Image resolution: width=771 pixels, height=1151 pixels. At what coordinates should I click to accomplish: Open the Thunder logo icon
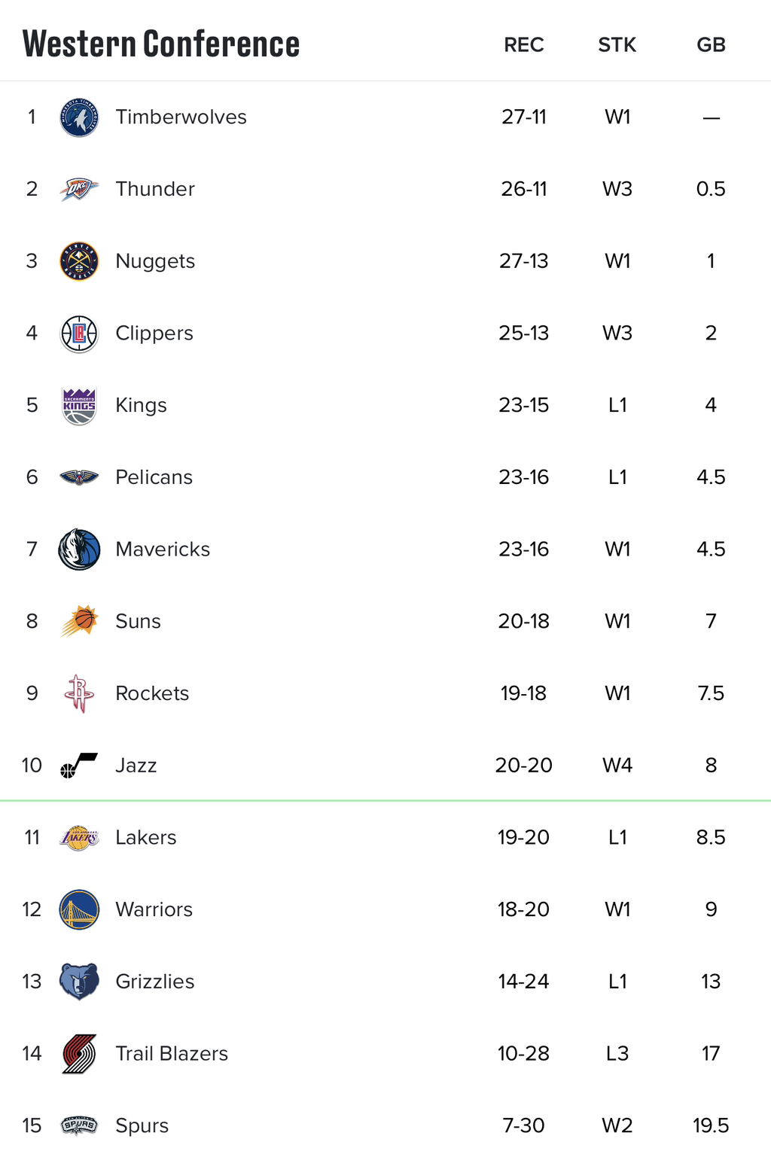79,189
